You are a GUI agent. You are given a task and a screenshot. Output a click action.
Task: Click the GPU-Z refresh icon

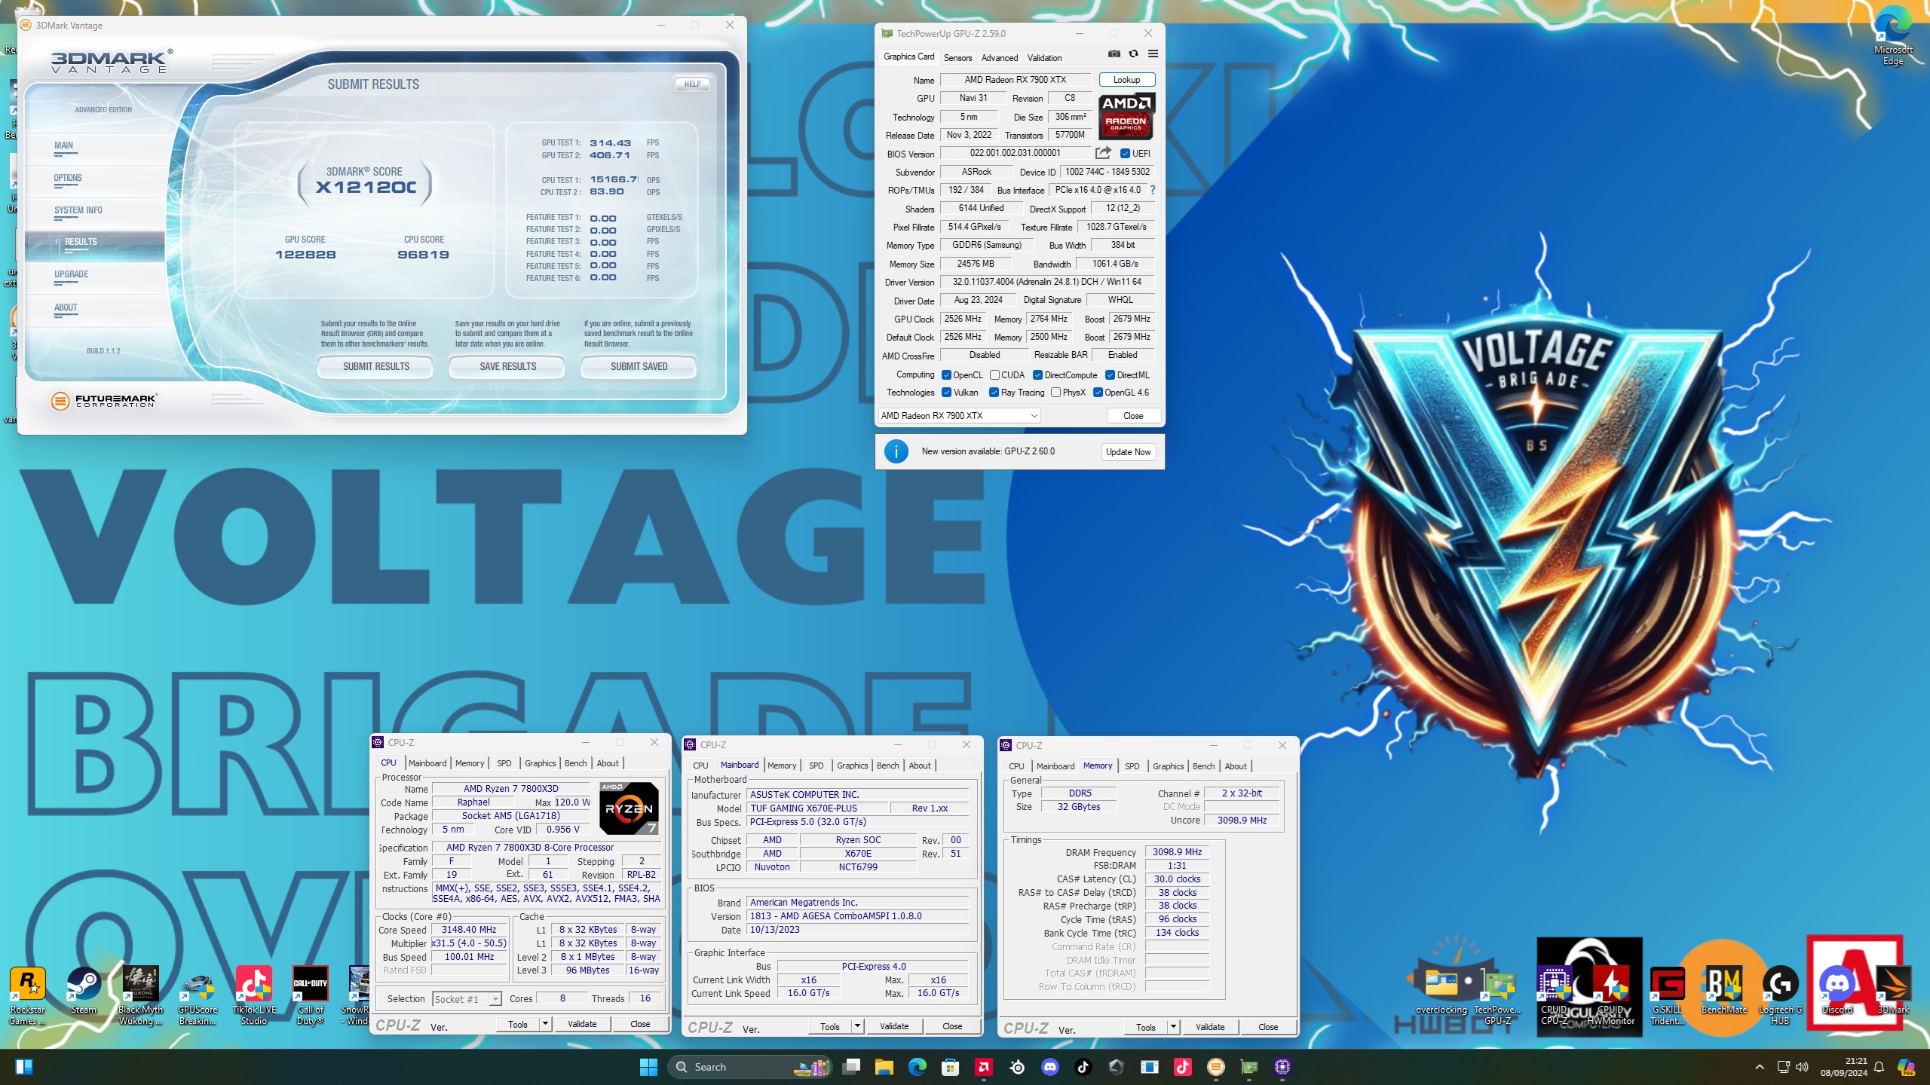[x=1133, y=53]
